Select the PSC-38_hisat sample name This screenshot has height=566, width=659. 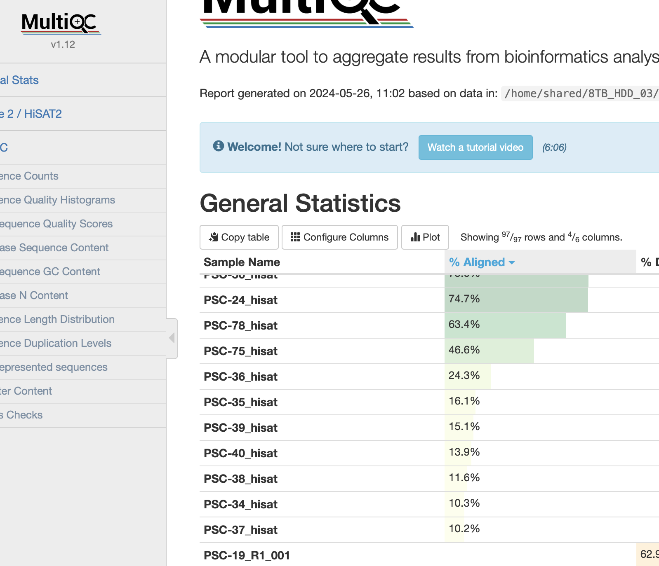point(240,479)
